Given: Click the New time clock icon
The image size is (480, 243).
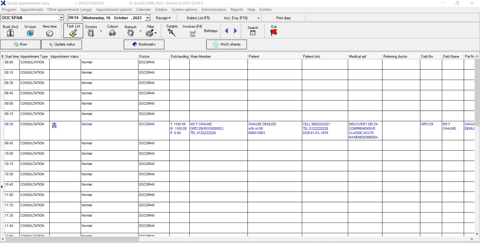Looking at the screenshot, I should [49, 33].
